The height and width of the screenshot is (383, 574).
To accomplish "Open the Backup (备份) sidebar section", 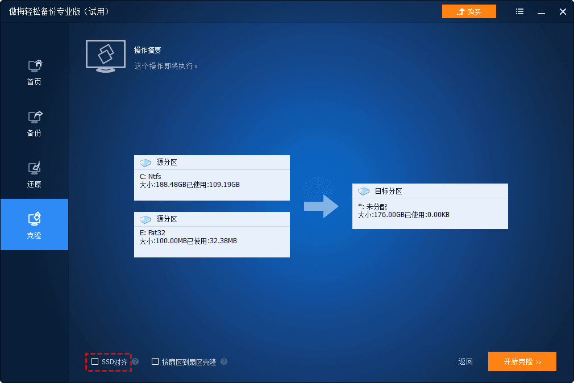I will tap(34, 123).
